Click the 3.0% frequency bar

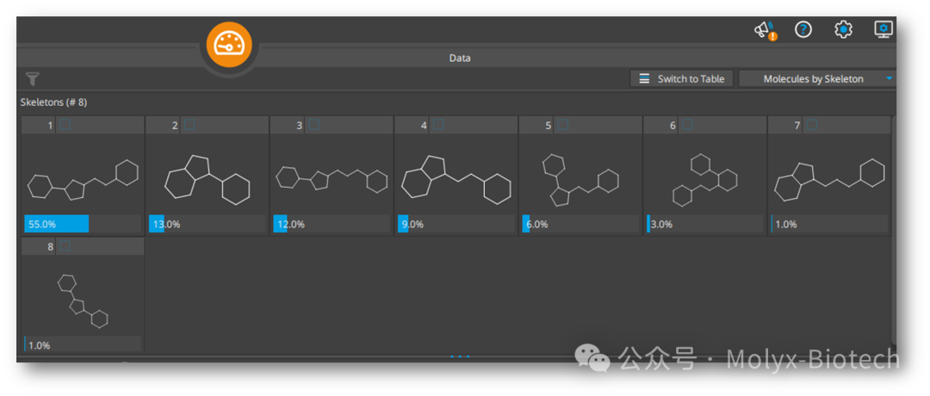click(705, 224)
